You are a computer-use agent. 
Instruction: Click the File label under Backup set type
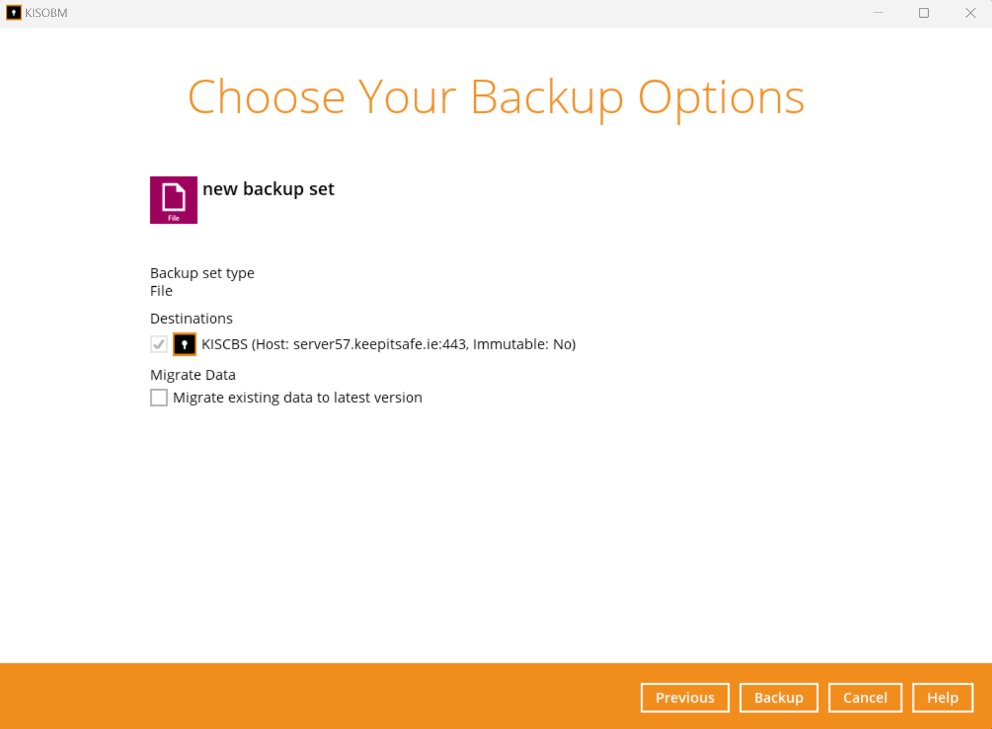(x=161, y=290)
